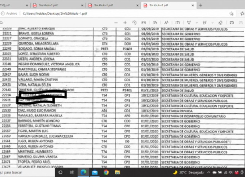This screenshot has width=245, height=177.
Task: Print the PDF document
Action: (x=232, y=23)
